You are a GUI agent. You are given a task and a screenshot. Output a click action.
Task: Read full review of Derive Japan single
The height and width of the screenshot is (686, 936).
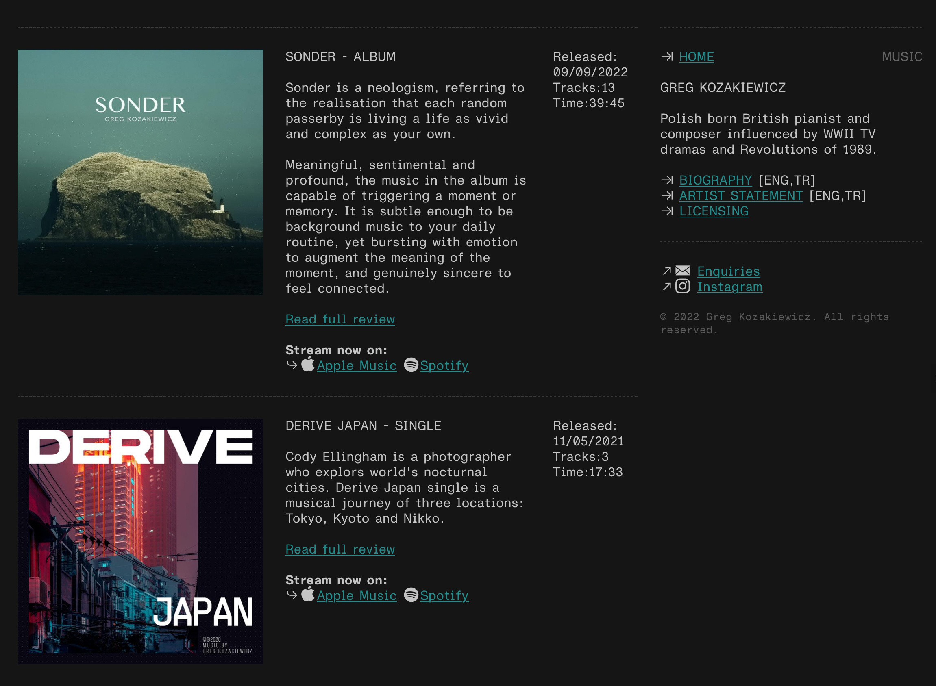(x=340, y=549)
